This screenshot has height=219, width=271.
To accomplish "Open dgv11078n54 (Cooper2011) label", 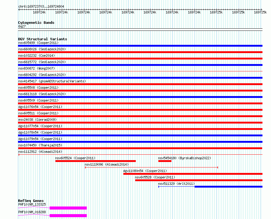I will [40, 132].
